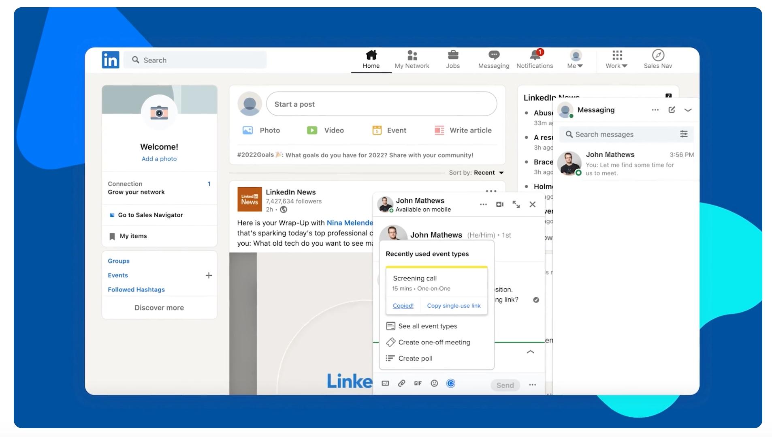Open GIF picker in chat
Image resolution: width=772 pixels, height=437 pixels.
tap(418, 383)
